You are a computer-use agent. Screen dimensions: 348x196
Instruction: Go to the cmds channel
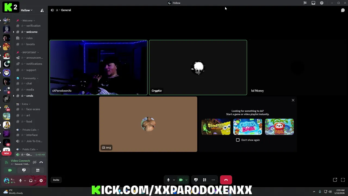[x=30, y=96]
